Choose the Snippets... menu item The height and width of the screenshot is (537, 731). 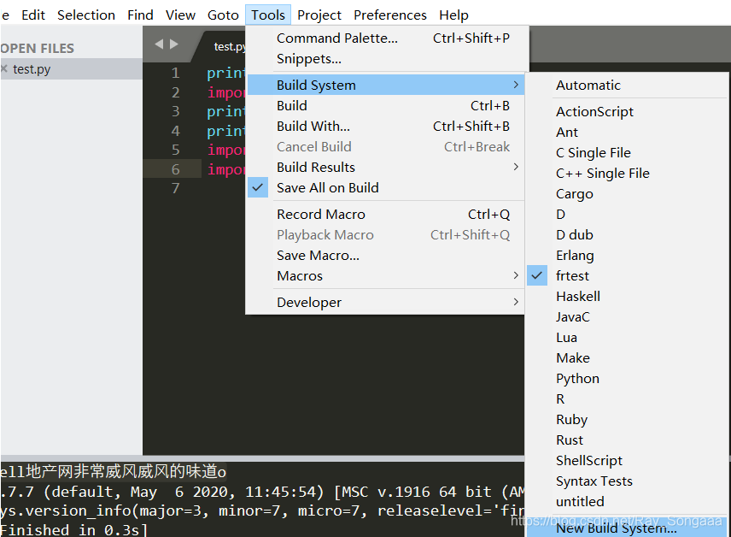coord(385,58)
